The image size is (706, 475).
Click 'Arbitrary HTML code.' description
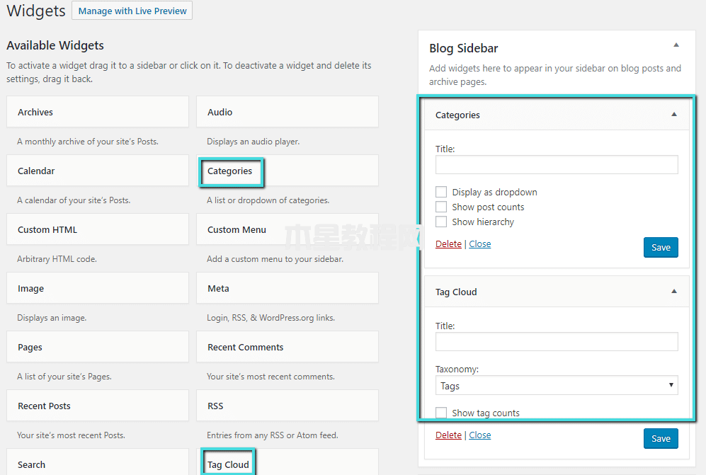[x=57, y=259]
